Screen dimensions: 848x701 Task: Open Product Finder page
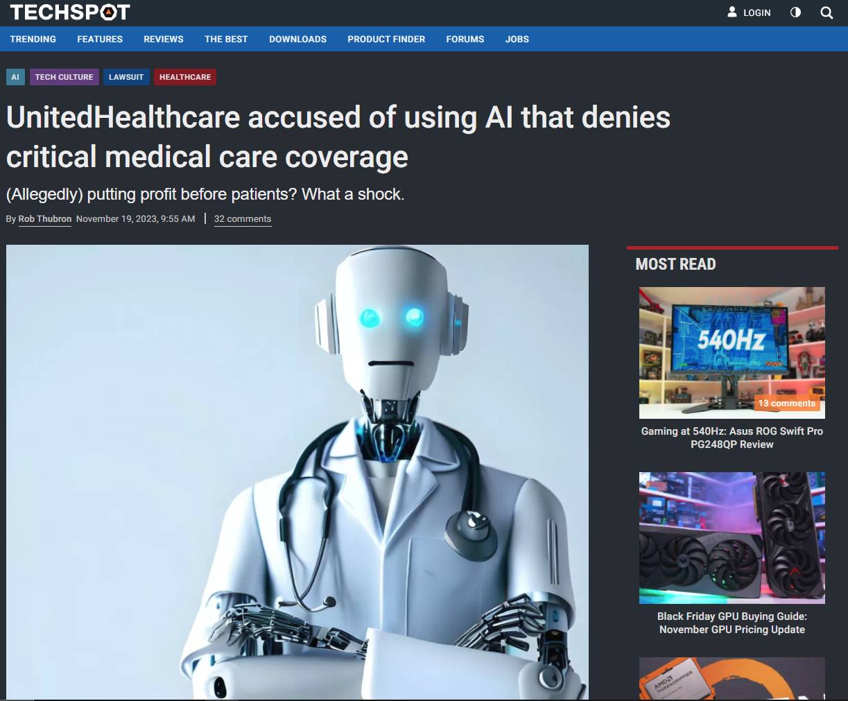point(386,39)
